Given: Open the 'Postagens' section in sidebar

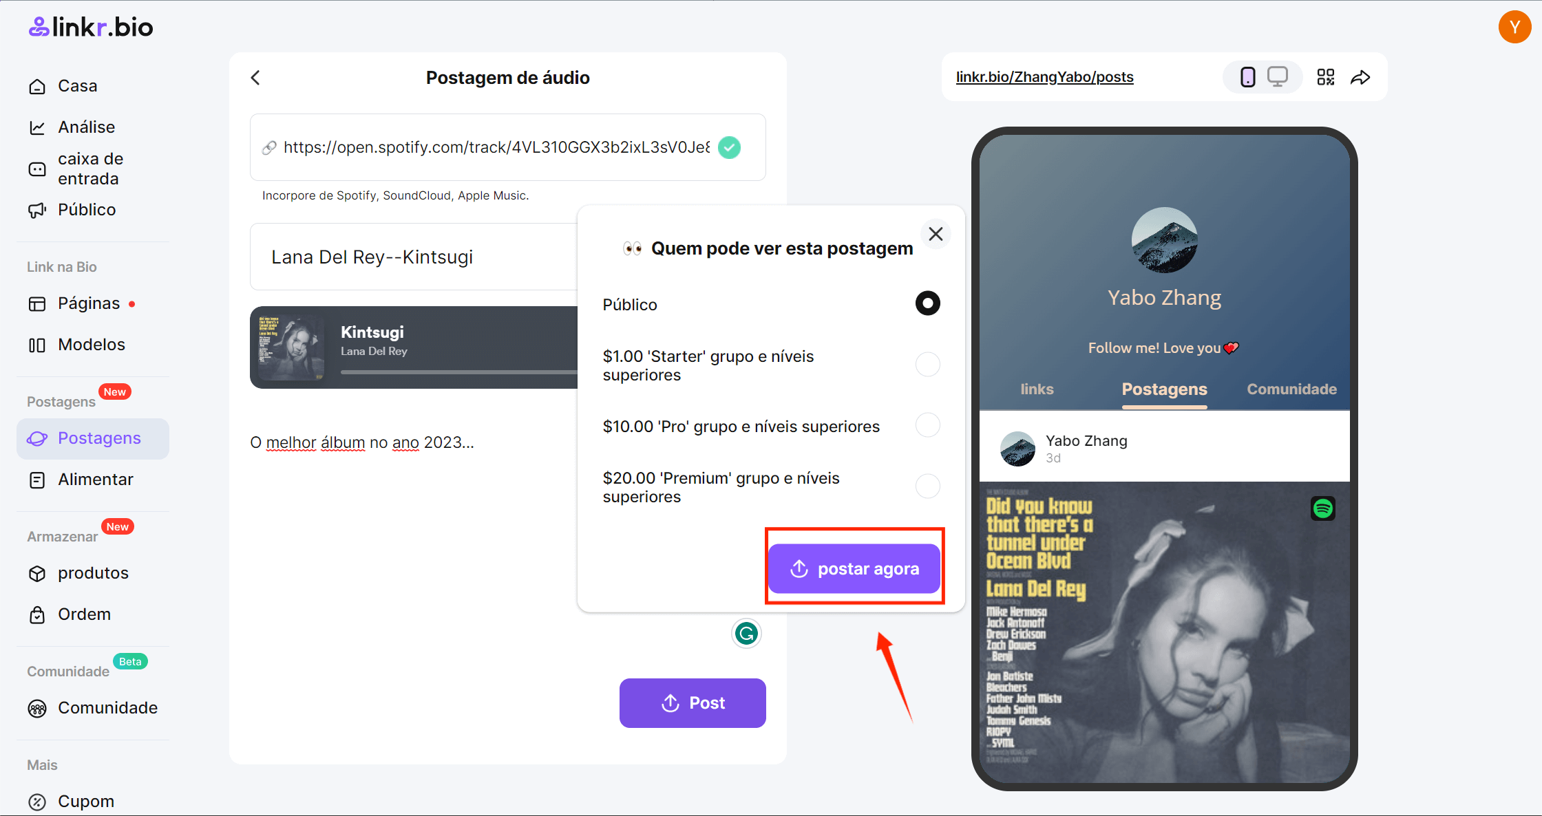Looking at the screenshot, I should tap(99, 438).
